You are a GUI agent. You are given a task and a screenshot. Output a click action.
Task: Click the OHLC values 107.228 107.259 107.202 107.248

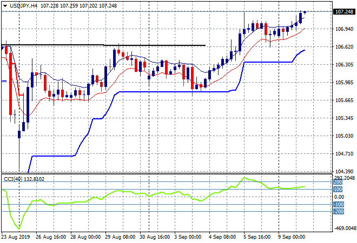(x=79, y=6)
